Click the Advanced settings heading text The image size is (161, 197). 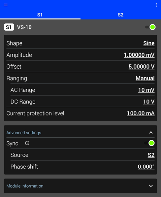pyautogui.click(x=24, y=133)
